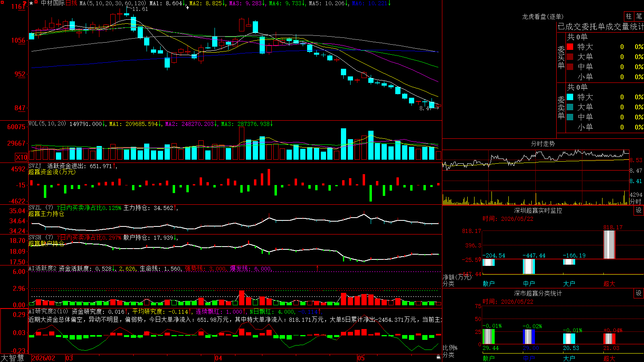Click the cyan 特大 sell order swatch

(x=570, y=97)
